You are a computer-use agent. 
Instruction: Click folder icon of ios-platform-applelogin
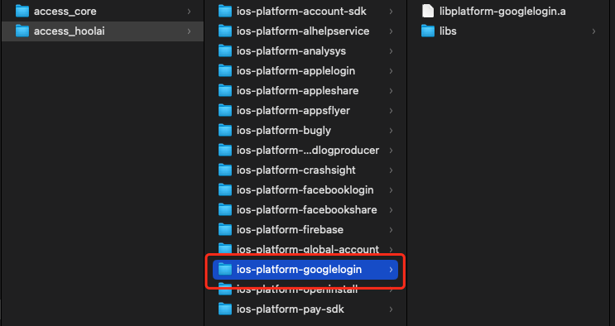[225, 70]
